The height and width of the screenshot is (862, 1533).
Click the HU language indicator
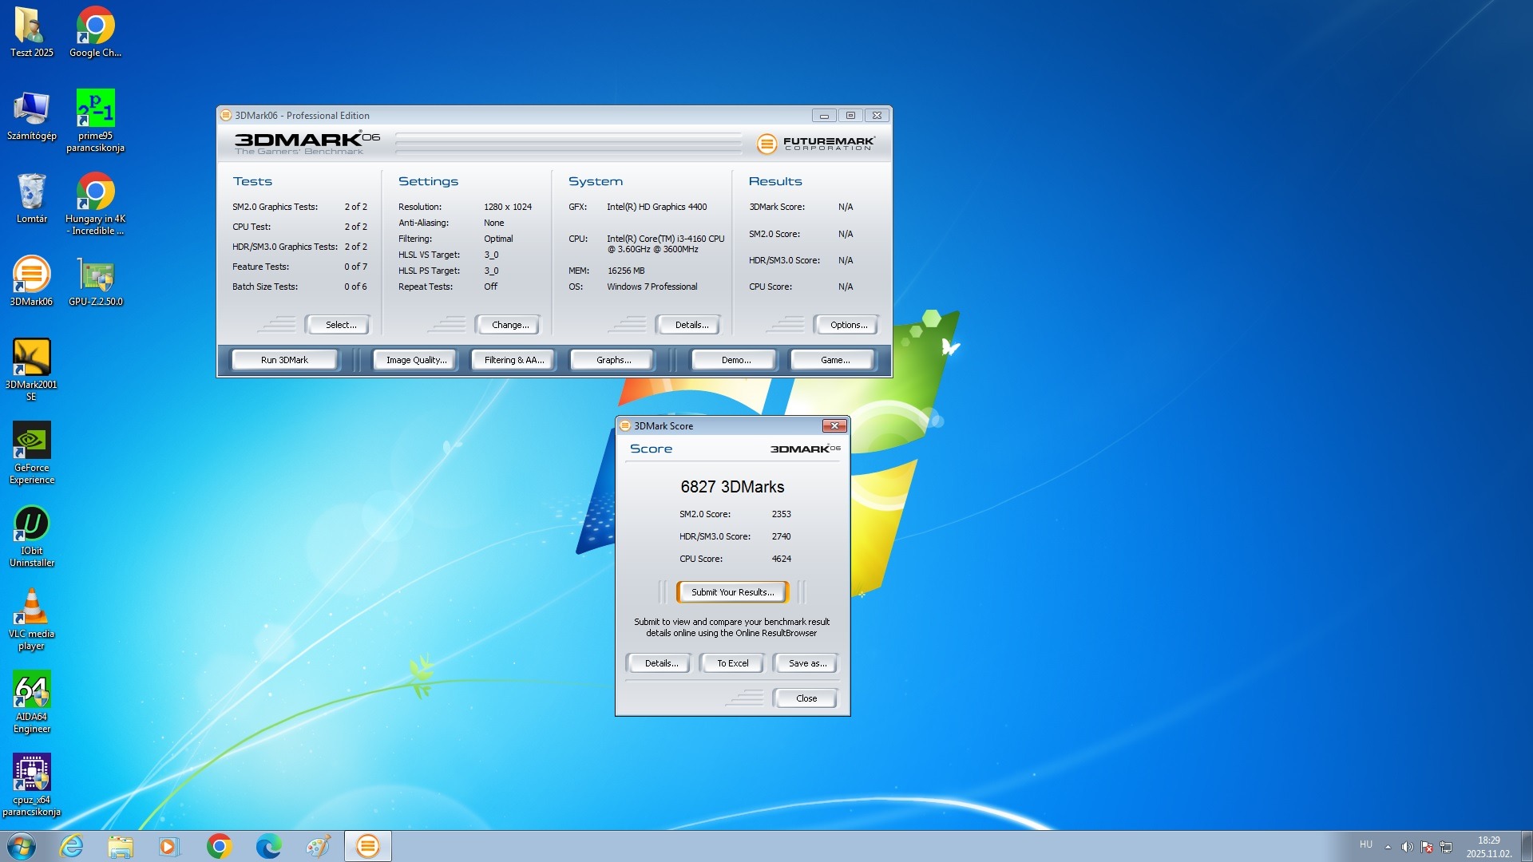pyautogui.click(x=1366, y=844)
